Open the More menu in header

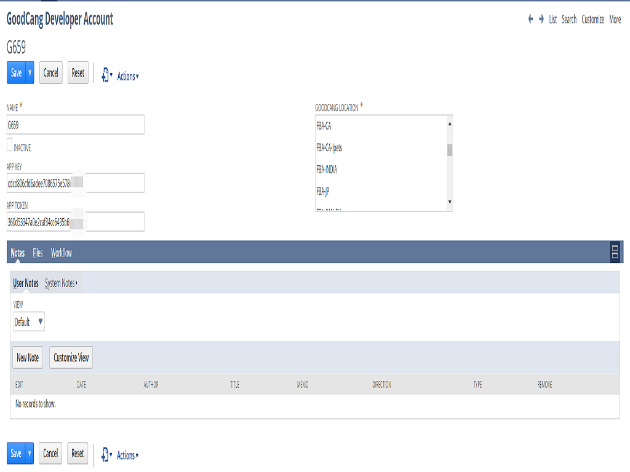point(615,19)
